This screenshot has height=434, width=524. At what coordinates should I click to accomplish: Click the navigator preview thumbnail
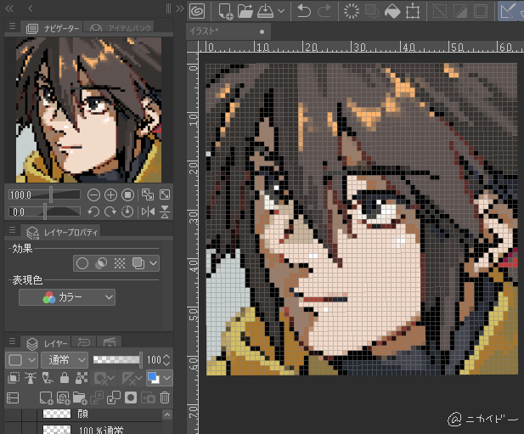[x=88, y=110]
